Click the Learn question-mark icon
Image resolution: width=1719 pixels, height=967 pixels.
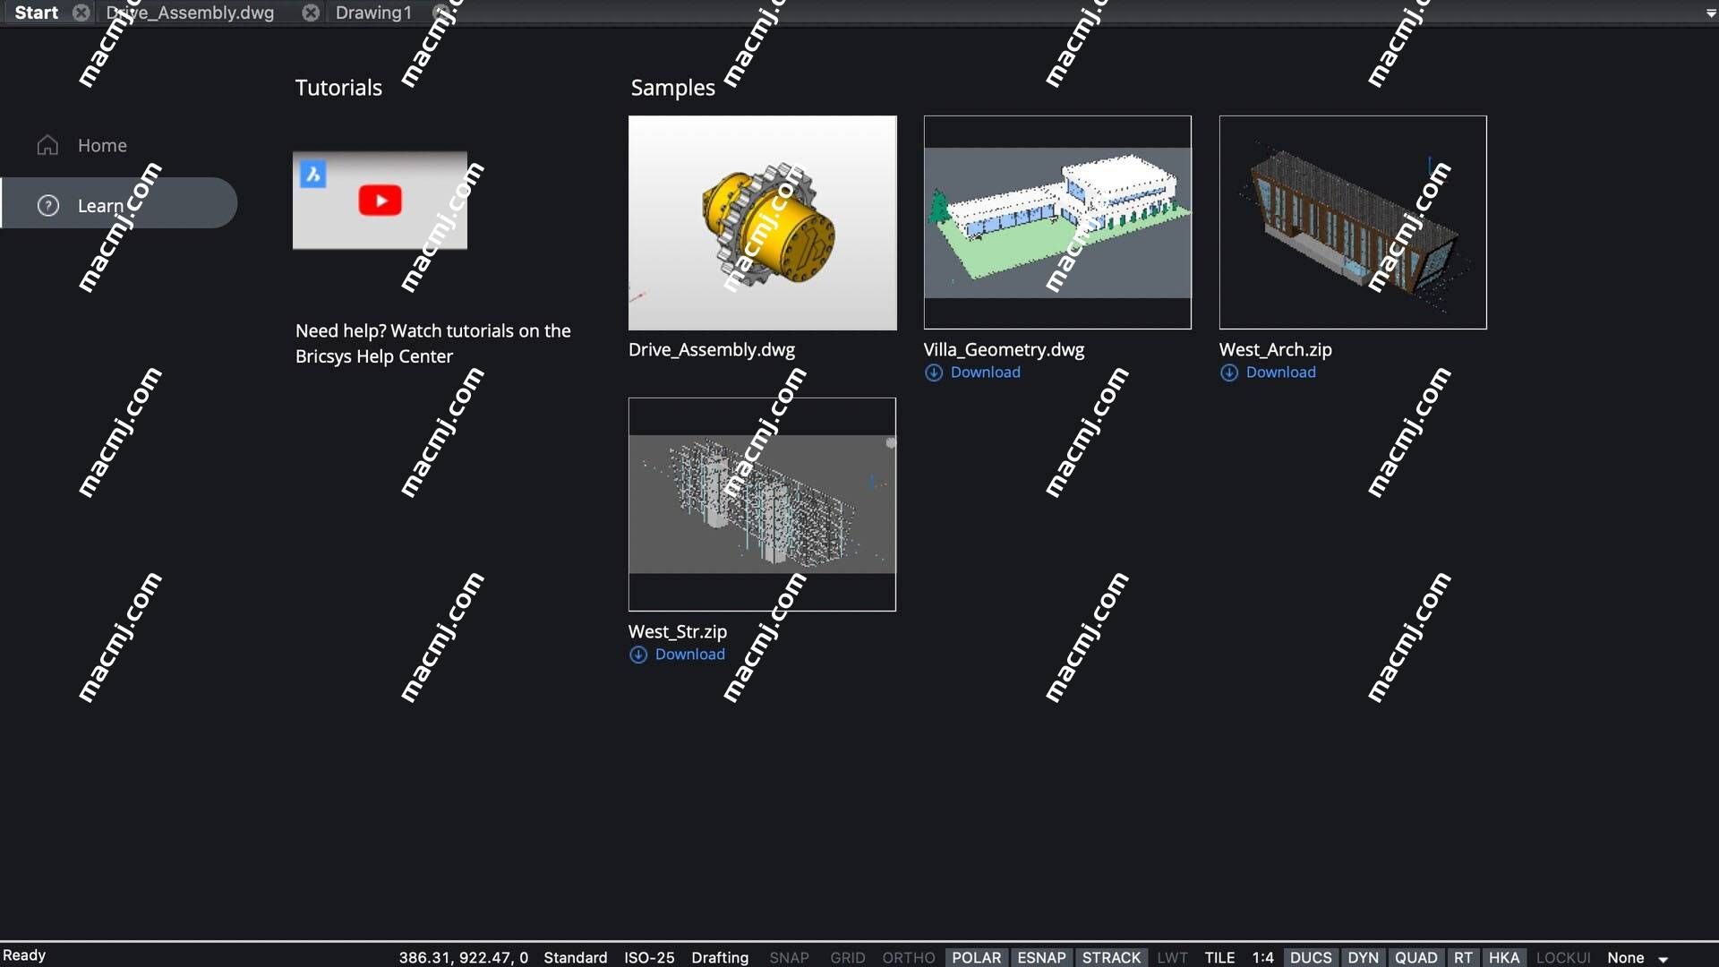tap(47, 205)
